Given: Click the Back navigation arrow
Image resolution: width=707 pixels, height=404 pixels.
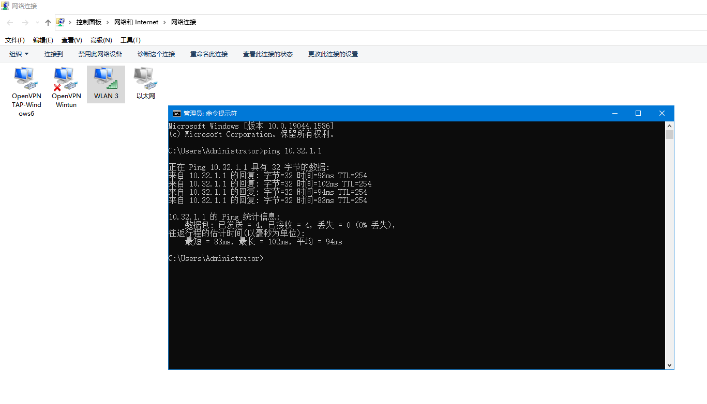Looking at the screenshot, I should [10, 22].
